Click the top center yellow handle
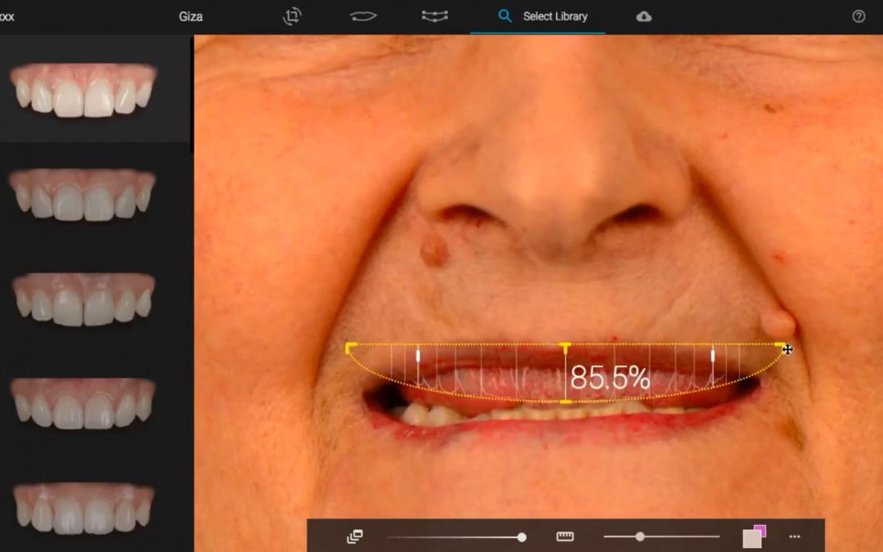 (x=566, y=348)
